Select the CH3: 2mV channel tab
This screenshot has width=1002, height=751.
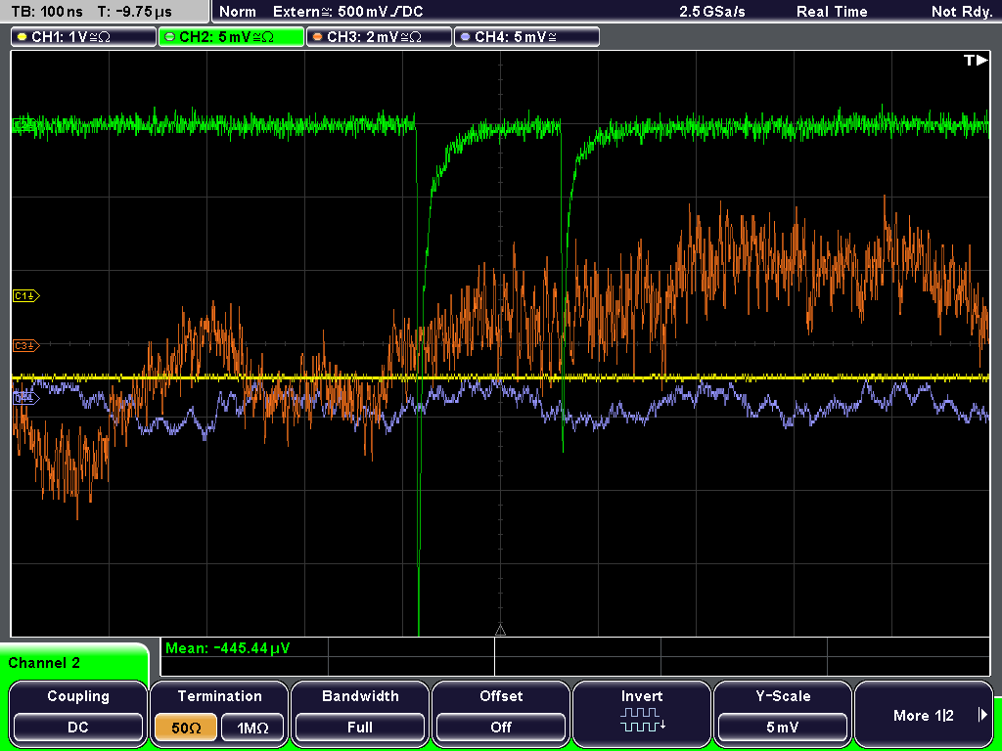pyautogui.click(x=379, y=37)
